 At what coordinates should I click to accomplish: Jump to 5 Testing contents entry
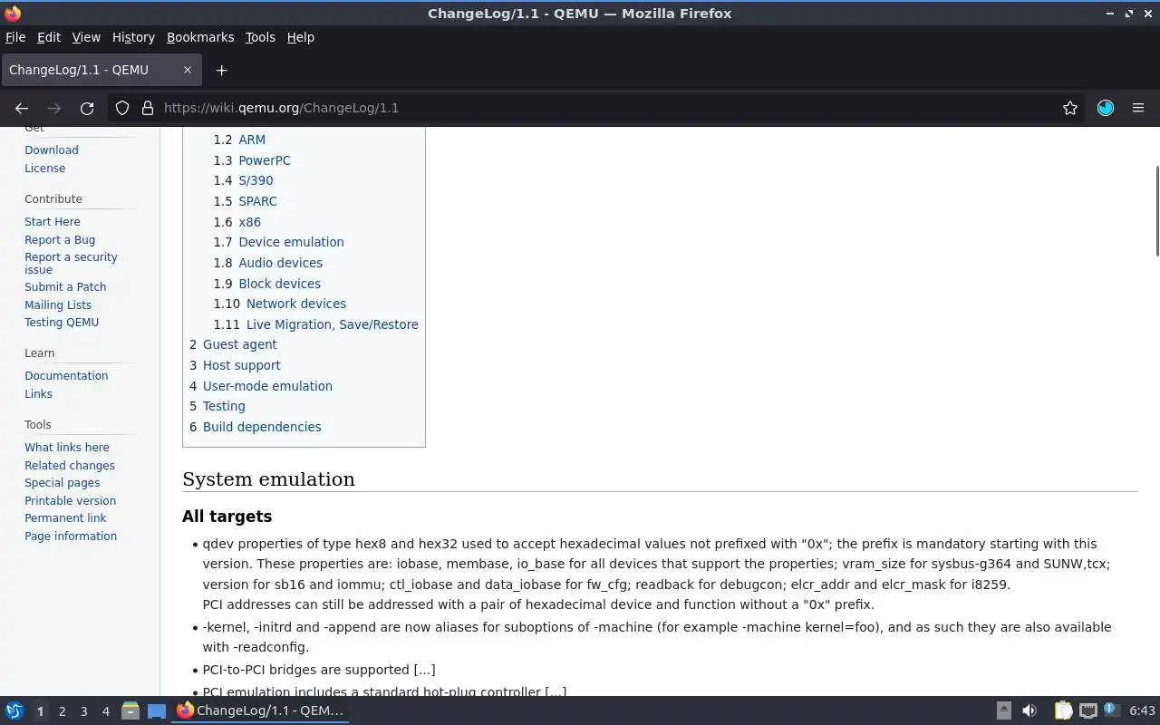coord(217,406)
